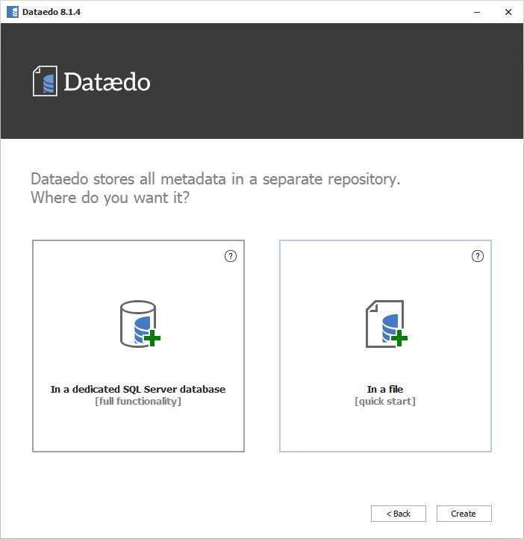Click the green plus on database icon

point(153,339)
